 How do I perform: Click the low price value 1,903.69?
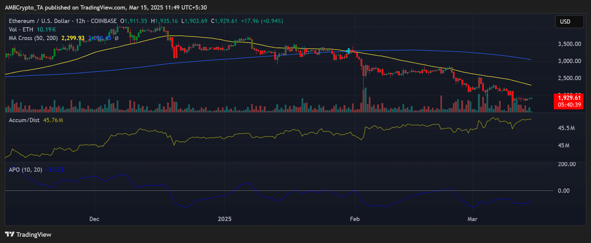[x=196, y=21]
